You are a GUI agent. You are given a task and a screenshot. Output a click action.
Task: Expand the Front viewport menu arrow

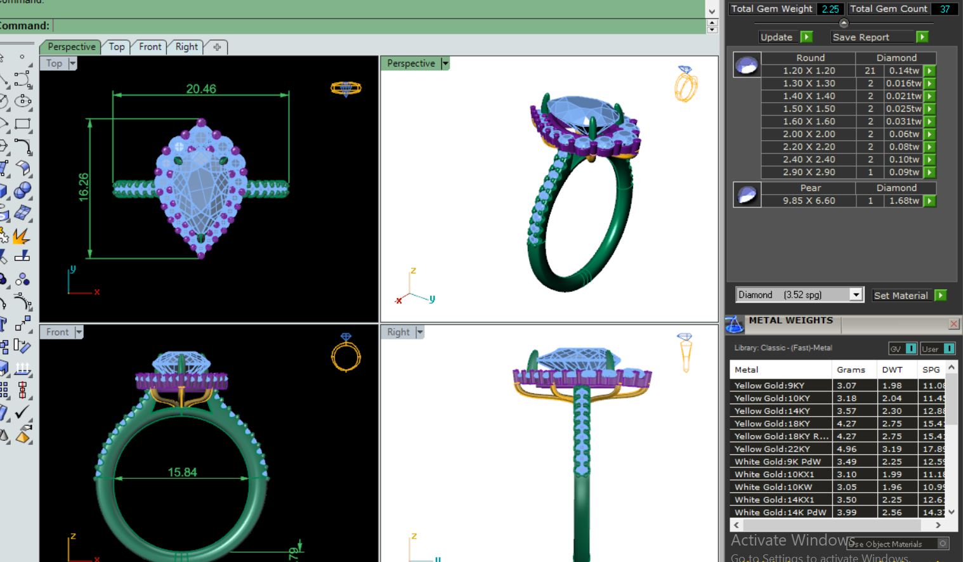(x=79, y=332)
